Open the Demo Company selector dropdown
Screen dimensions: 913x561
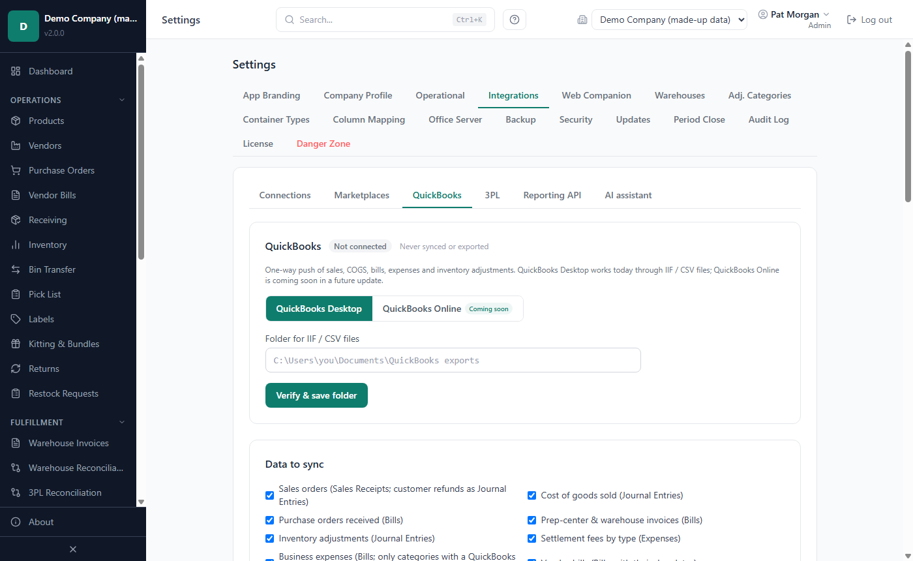(669, 20)
